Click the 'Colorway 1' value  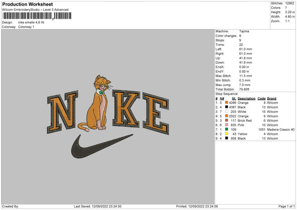[26, 27]
